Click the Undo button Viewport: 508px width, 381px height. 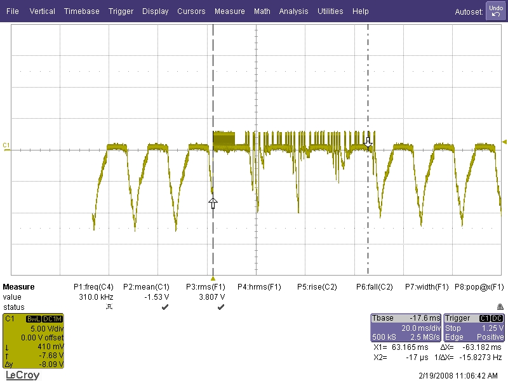(x=495, y=11)
